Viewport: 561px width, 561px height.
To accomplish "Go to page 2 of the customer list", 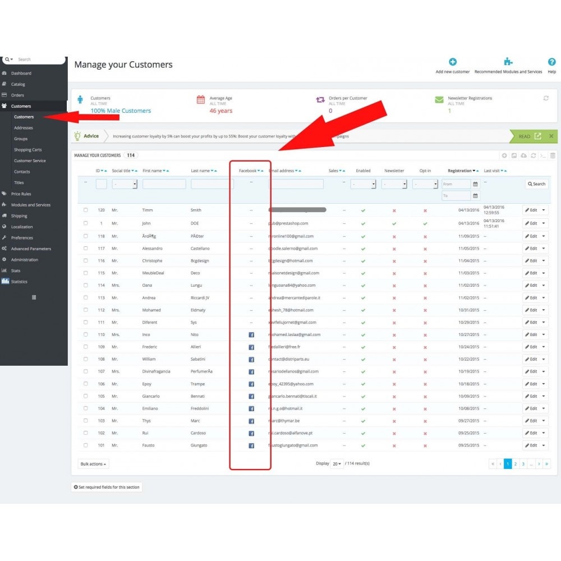I will [x=516, y=464].
